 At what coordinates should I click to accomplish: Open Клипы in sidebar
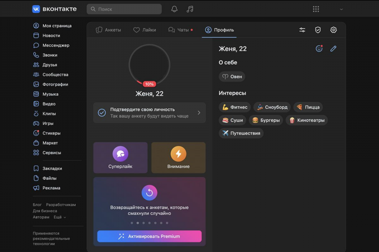(x=44, y=113)
